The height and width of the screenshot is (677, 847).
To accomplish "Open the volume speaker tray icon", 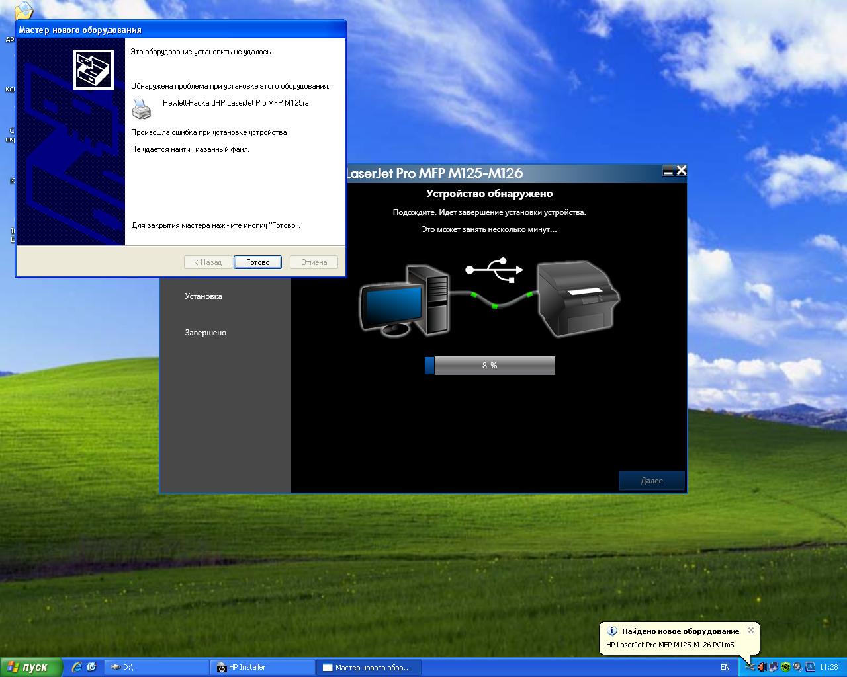I will click(762, 667).
